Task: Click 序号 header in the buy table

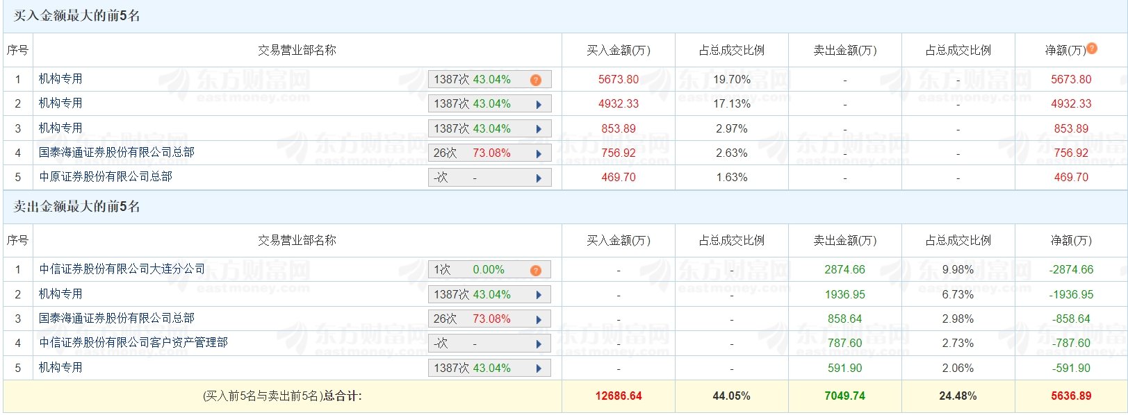Action: (x=18, y=50)
